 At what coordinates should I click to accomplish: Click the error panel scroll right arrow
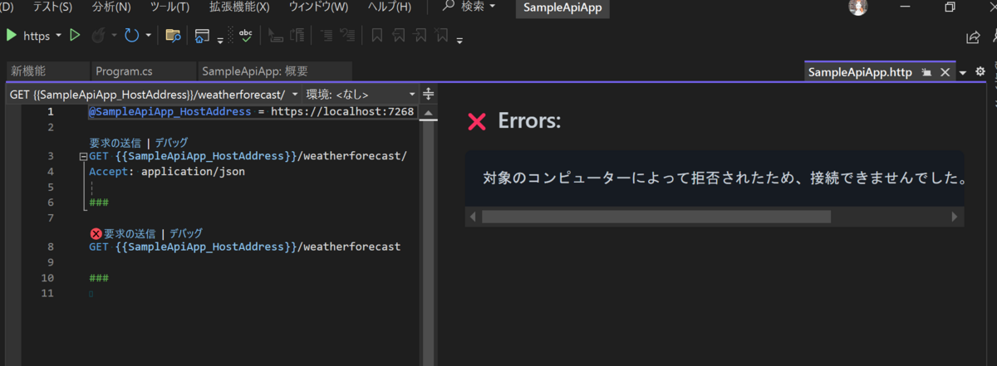point(955,217)
